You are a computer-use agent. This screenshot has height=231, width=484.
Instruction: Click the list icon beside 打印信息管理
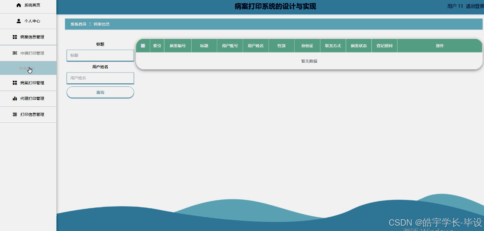[15, 114]
